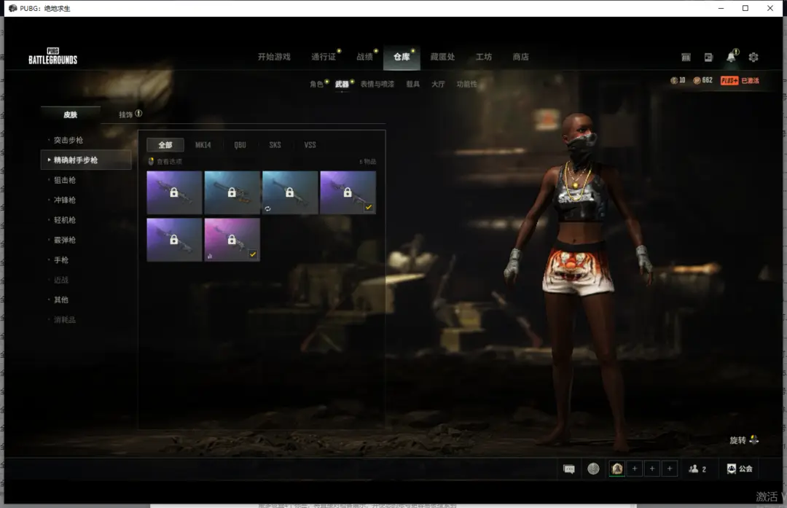Open the 表情与喷漆 sub-tab

[x=377, y=84]
